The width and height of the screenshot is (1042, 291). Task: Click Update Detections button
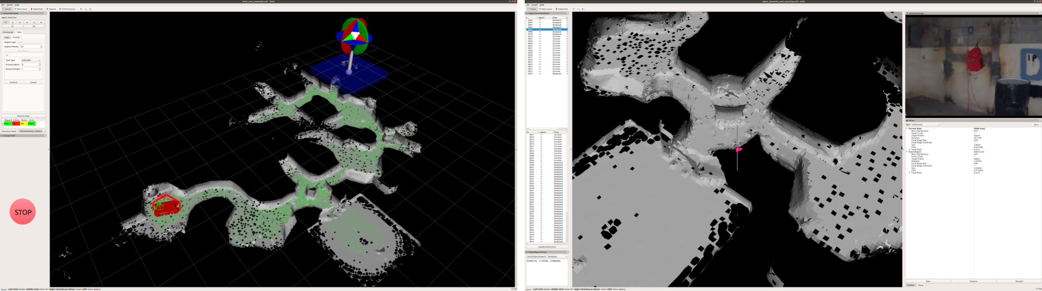[x=547, y=247]
